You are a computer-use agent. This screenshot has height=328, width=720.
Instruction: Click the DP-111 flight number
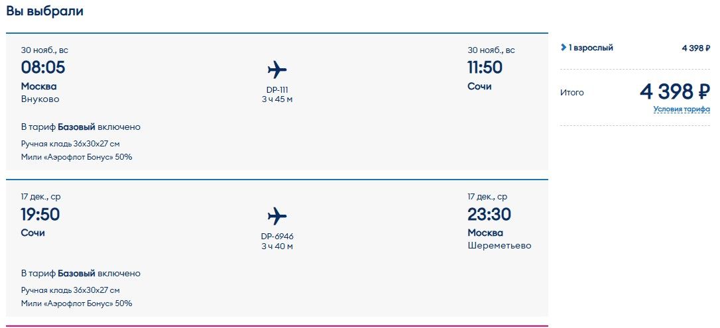pyautogui.click(x=277, y=89)
